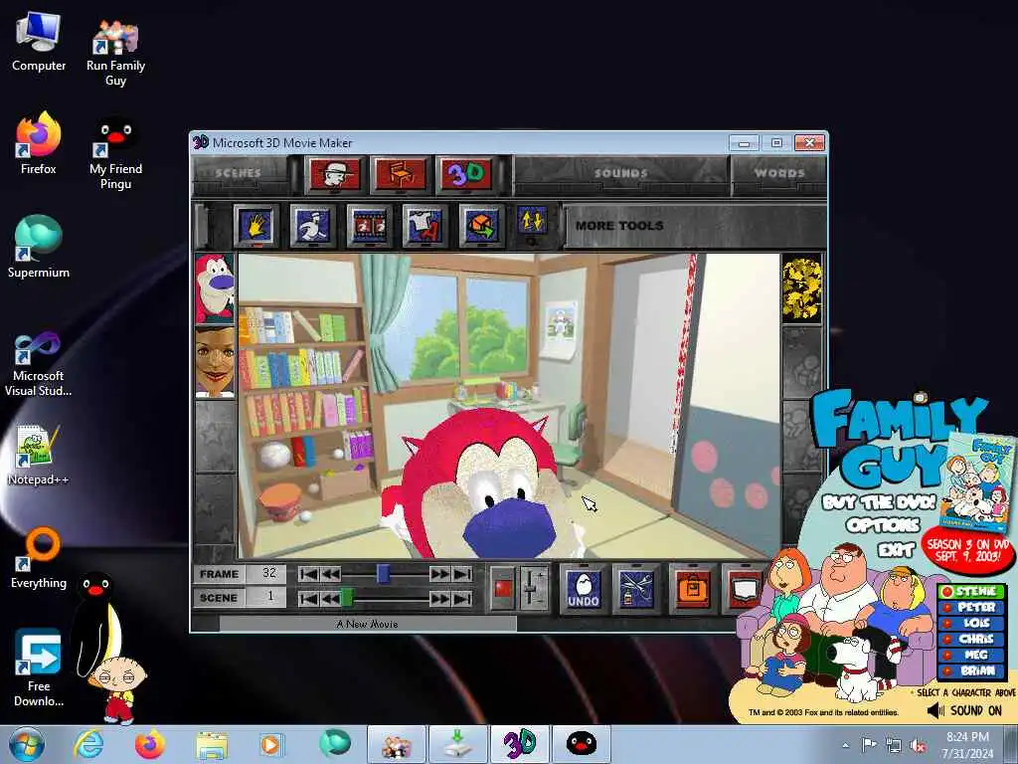Open the WORDS tab
Image resolution: width=1018 pixels, height=764 pixels.
(779, 173)
